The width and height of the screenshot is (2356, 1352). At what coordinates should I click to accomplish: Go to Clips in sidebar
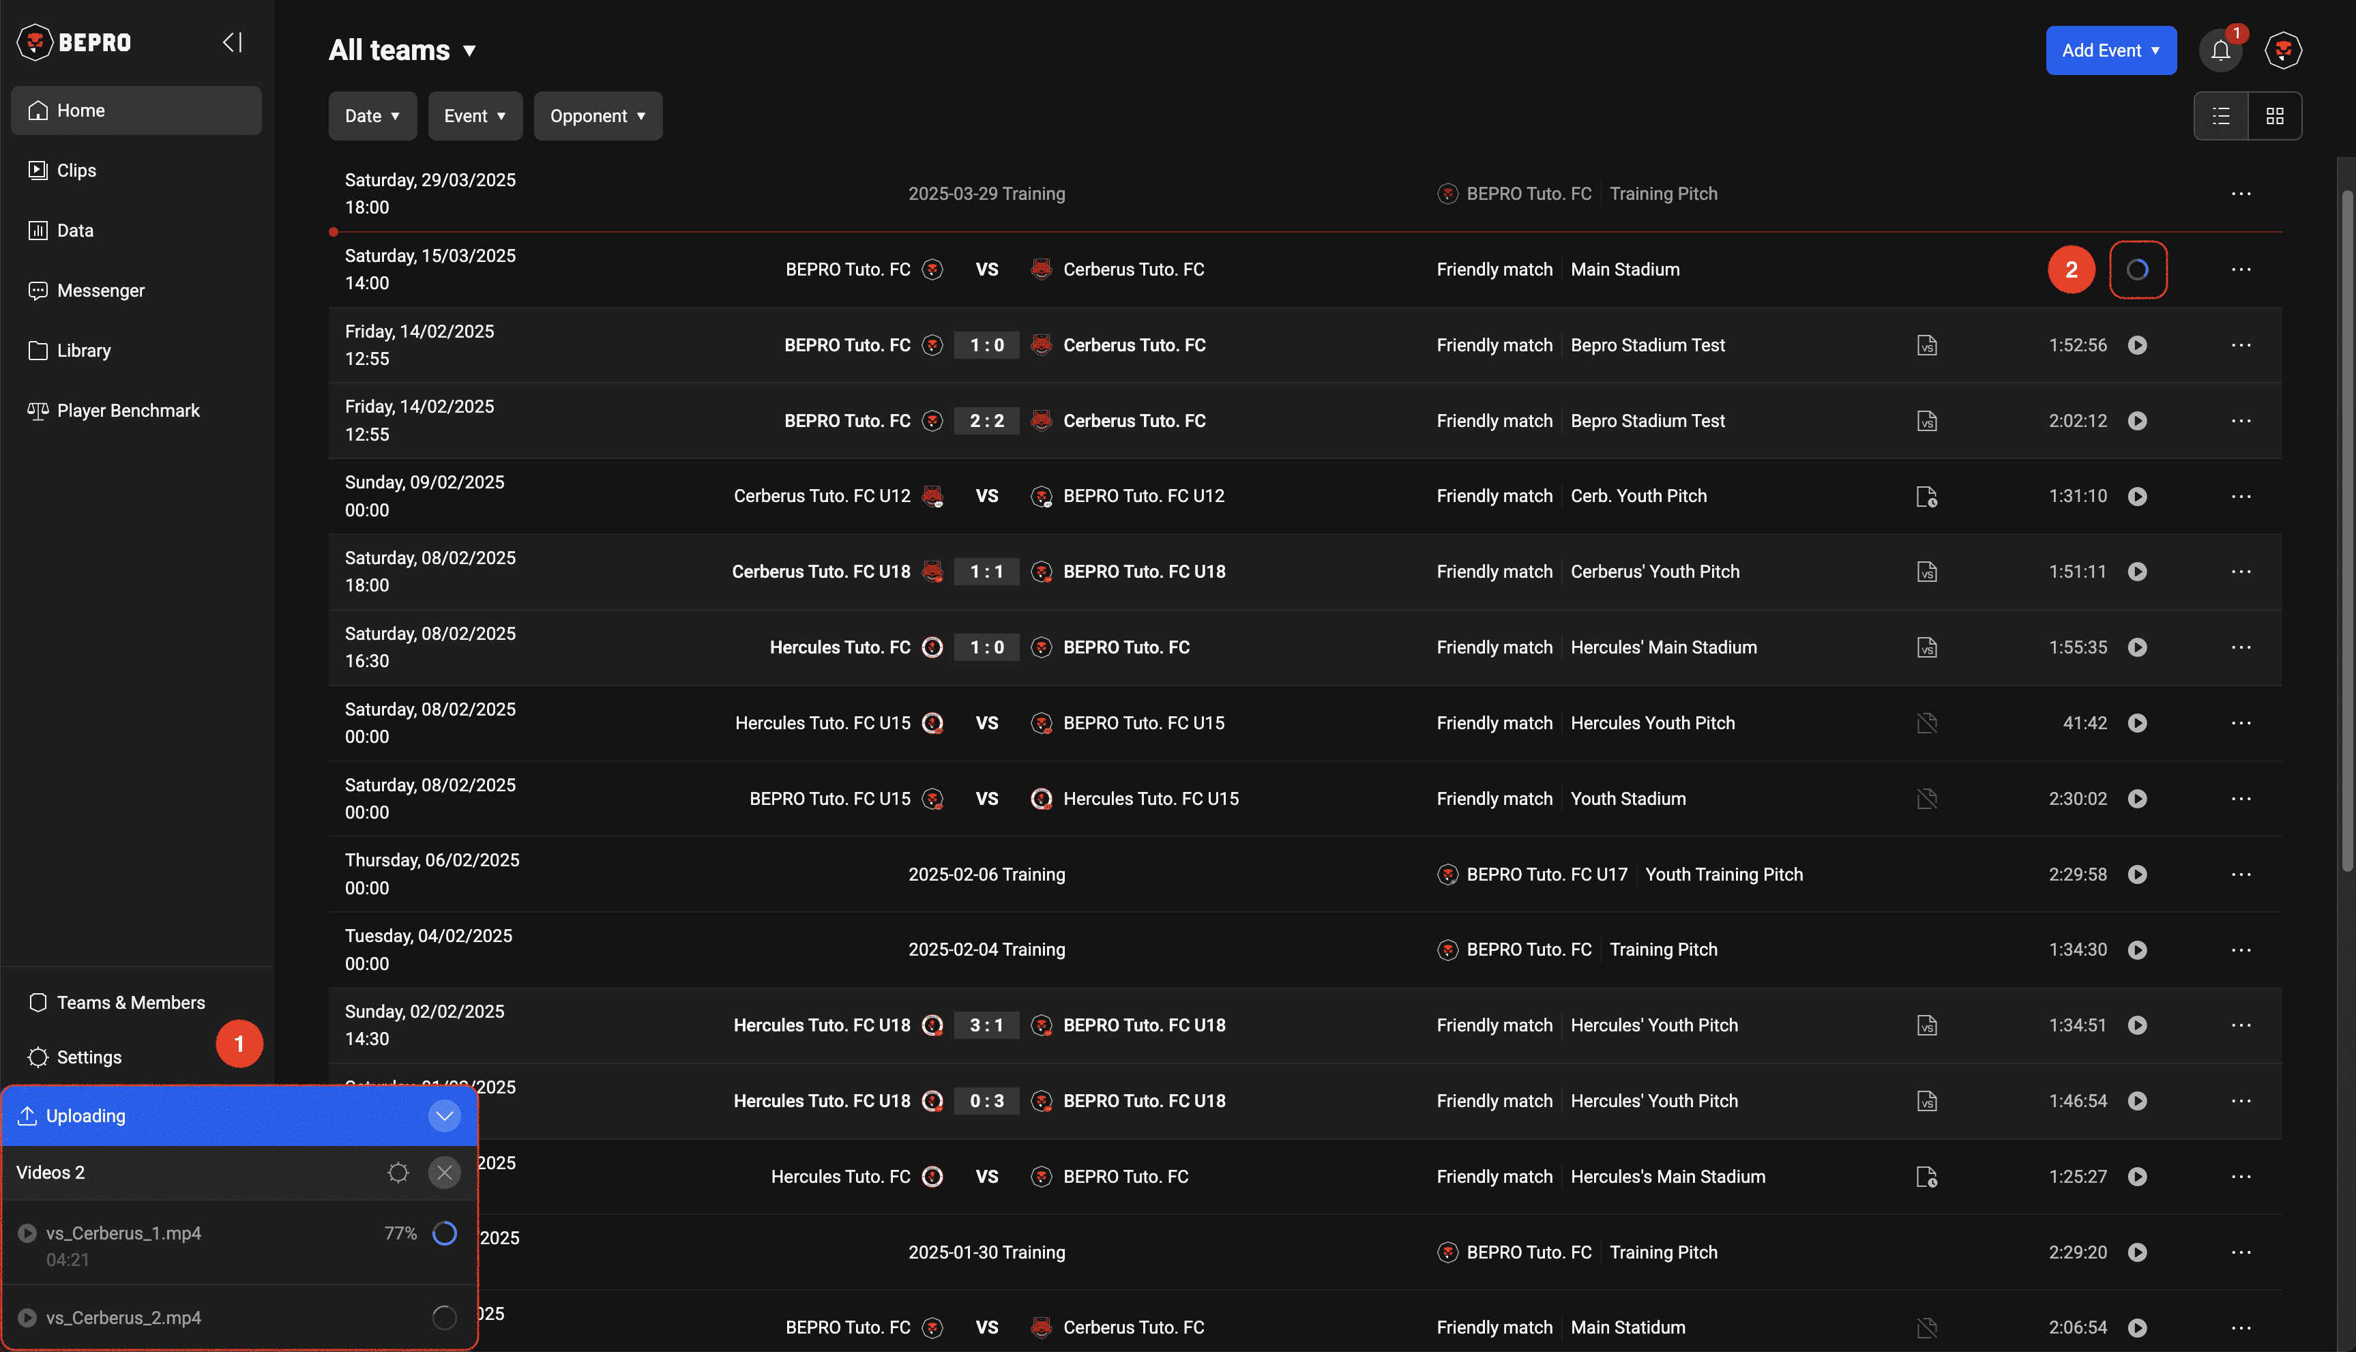click(x=76, y=170)
